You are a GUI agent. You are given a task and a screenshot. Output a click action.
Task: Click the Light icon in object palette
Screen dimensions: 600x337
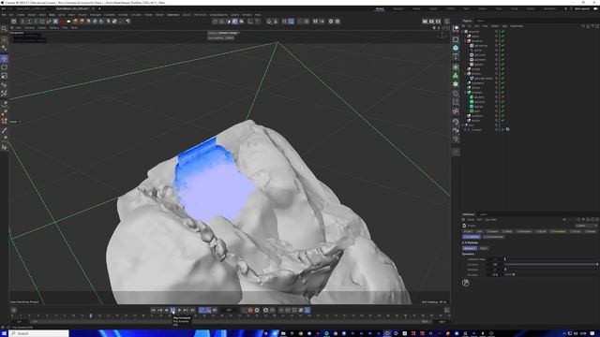[456, 139]
